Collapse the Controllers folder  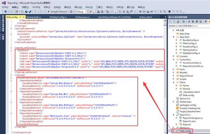[174, 59]
